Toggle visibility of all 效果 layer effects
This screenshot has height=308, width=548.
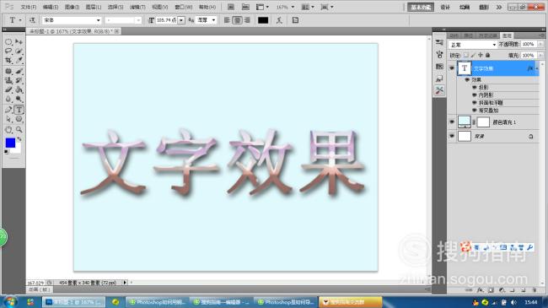click(x=467, y=80)
